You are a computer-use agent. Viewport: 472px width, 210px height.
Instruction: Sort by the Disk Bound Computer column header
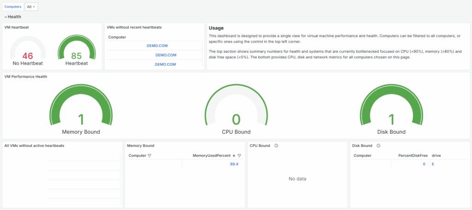pyautogui.click(x=362, y=155)
